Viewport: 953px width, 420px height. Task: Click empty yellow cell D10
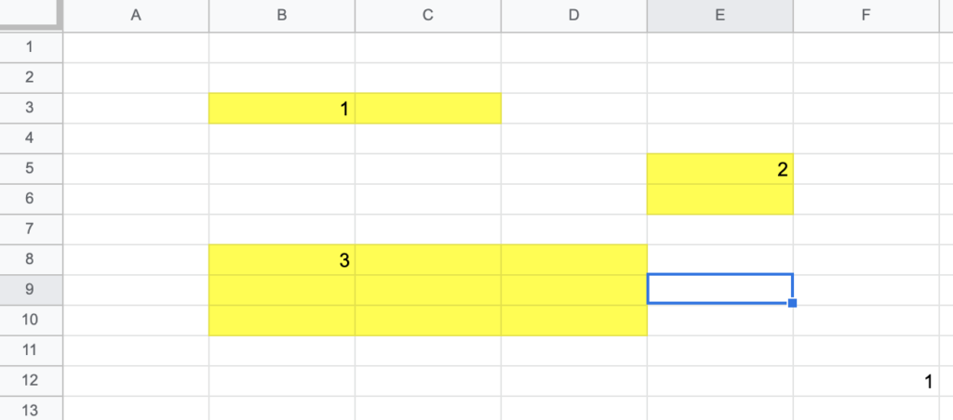point(573,321)
